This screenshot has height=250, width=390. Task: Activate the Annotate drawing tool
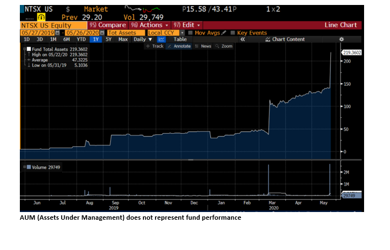tap(179, 46)
